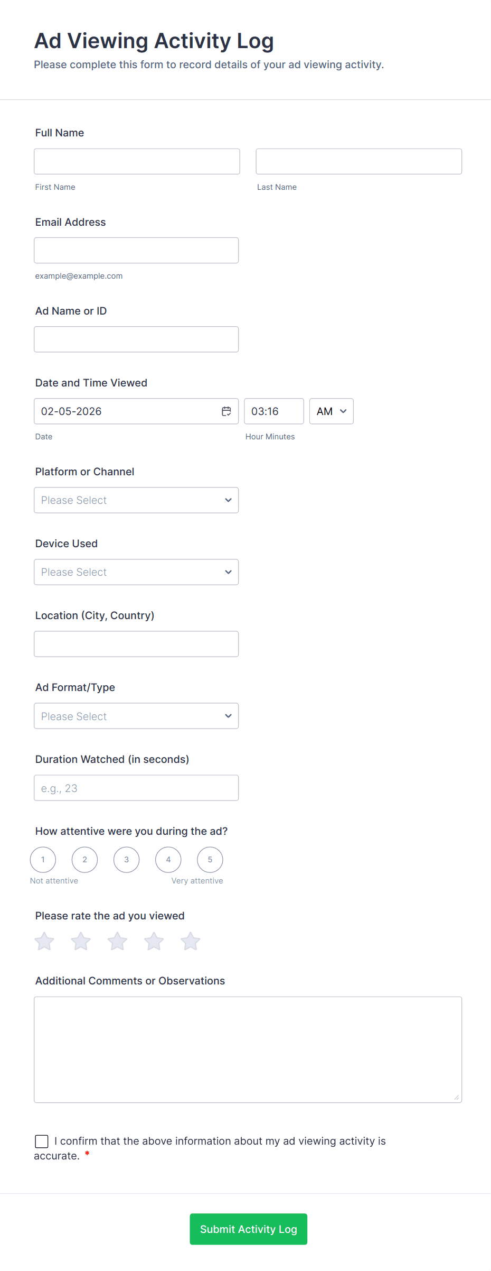The width and height of the screenshot is (491, 1271).
Task: Click the Additional Comments text area
Action: pyautogui.click(x=248, y=1049)
